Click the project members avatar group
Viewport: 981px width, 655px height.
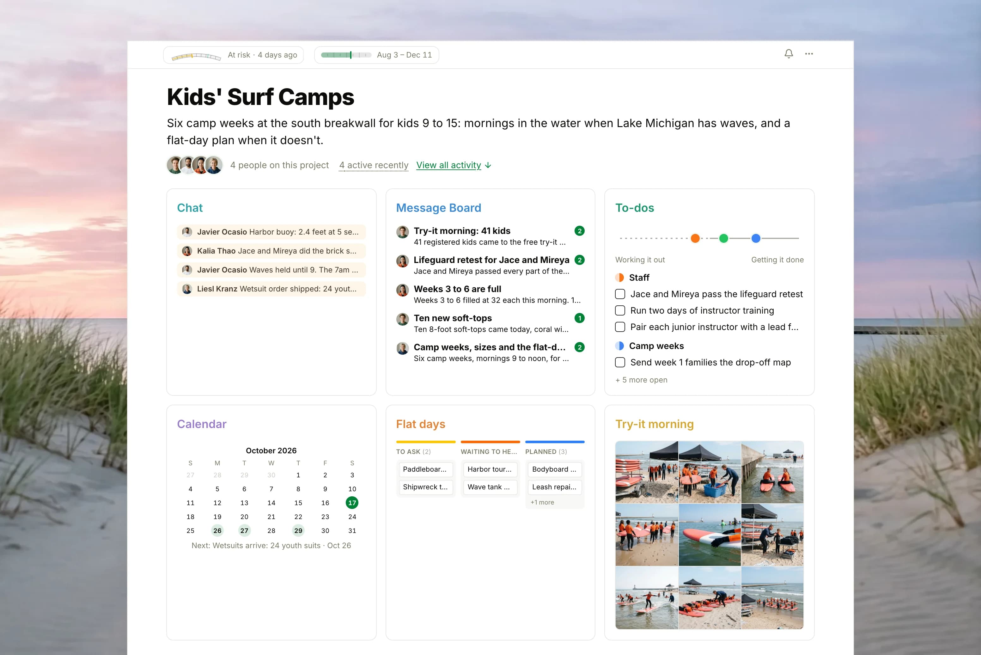195,165
